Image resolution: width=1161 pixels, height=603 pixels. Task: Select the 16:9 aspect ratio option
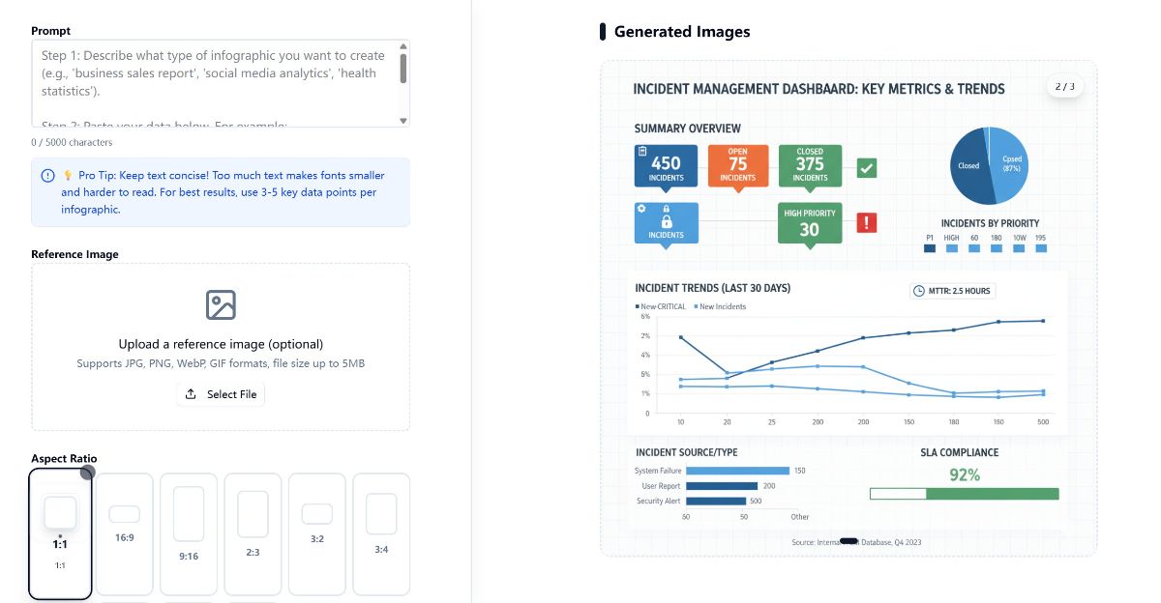click(125, 533)
